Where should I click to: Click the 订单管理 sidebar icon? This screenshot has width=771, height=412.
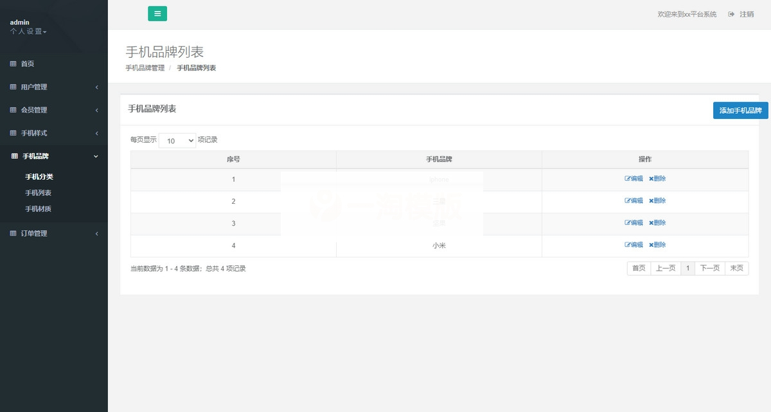(x=13, y=234)
